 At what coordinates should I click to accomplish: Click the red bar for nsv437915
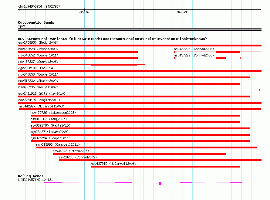(x=165, y=167)
